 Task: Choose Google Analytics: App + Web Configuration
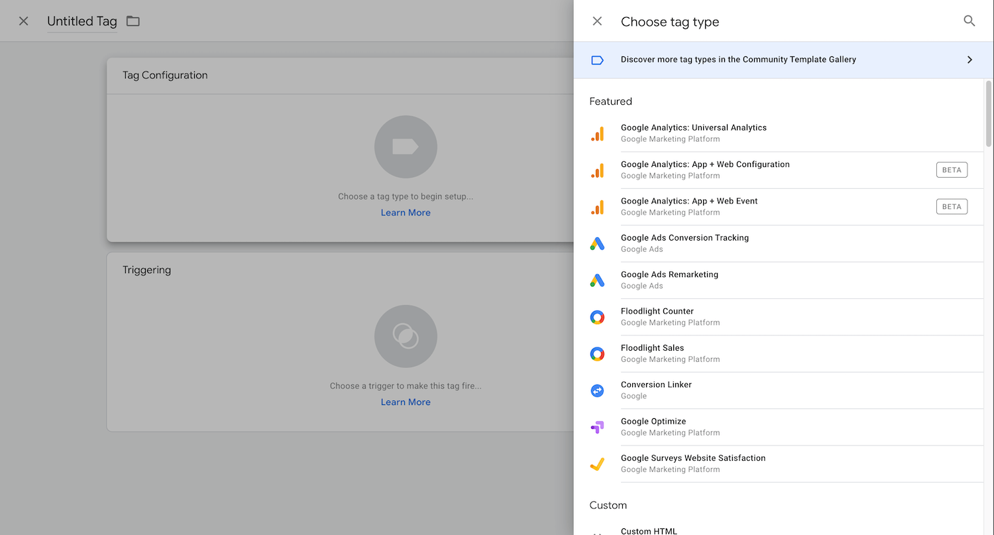tap(705, 170)
